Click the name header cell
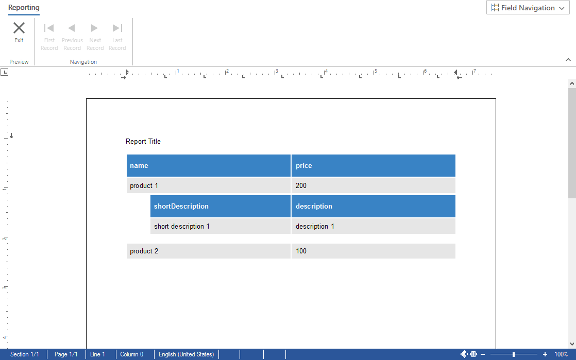 [209, 166]
